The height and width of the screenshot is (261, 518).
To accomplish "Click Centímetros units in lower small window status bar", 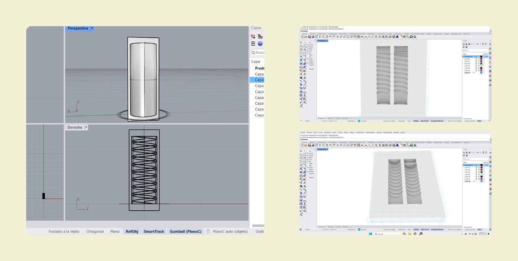I will tap(351, 229).
